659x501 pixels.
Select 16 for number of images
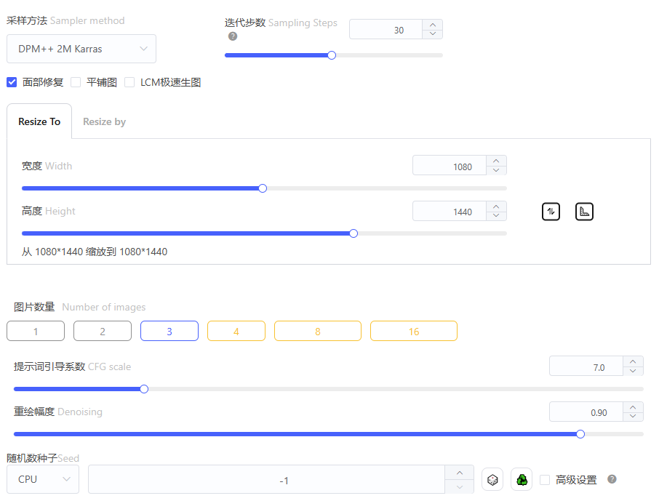(x=414, y=331)
